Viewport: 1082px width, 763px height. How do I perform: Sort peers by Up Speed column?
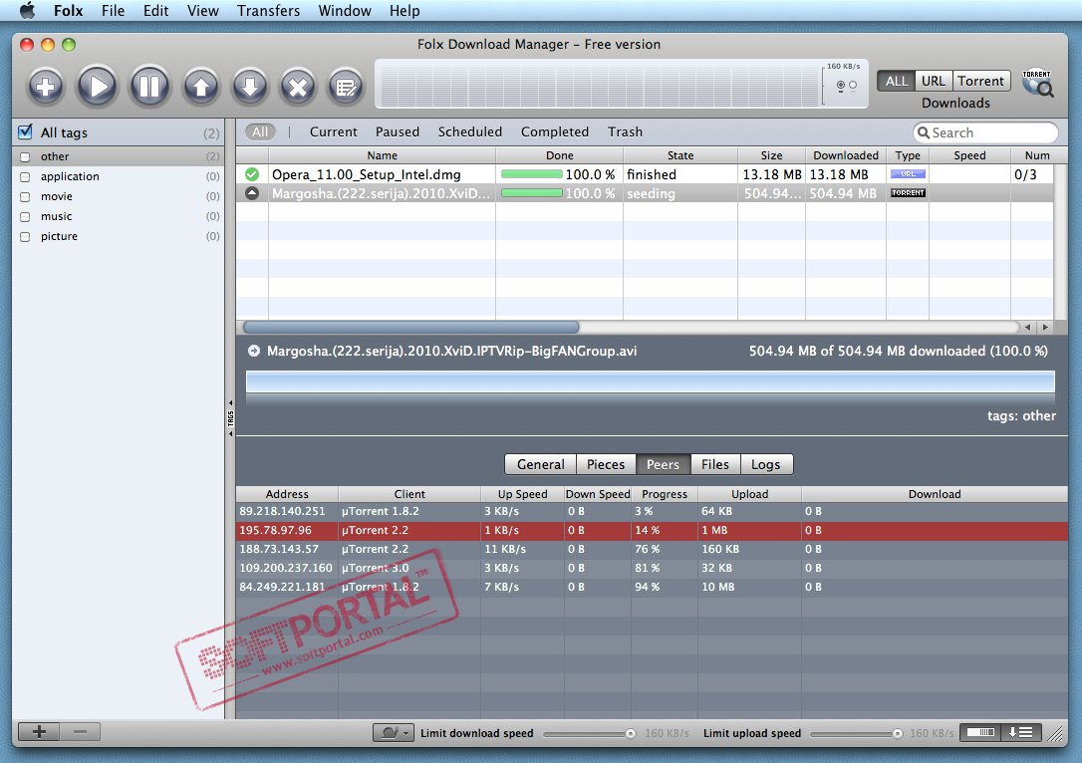[x=522, y=494]
